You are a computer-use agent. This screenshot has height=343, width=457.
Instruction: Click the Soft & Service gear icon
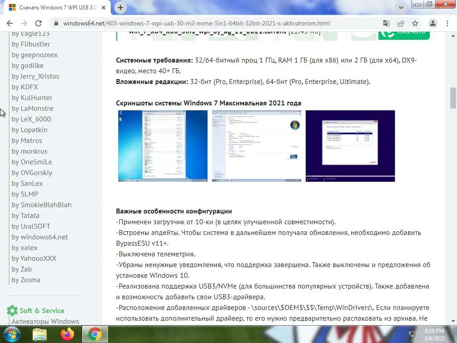[x=12, y=311]
